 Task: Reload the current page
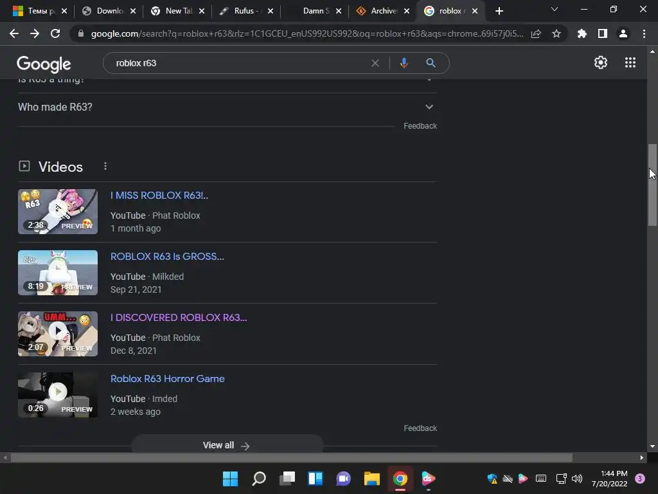point(55,33)
